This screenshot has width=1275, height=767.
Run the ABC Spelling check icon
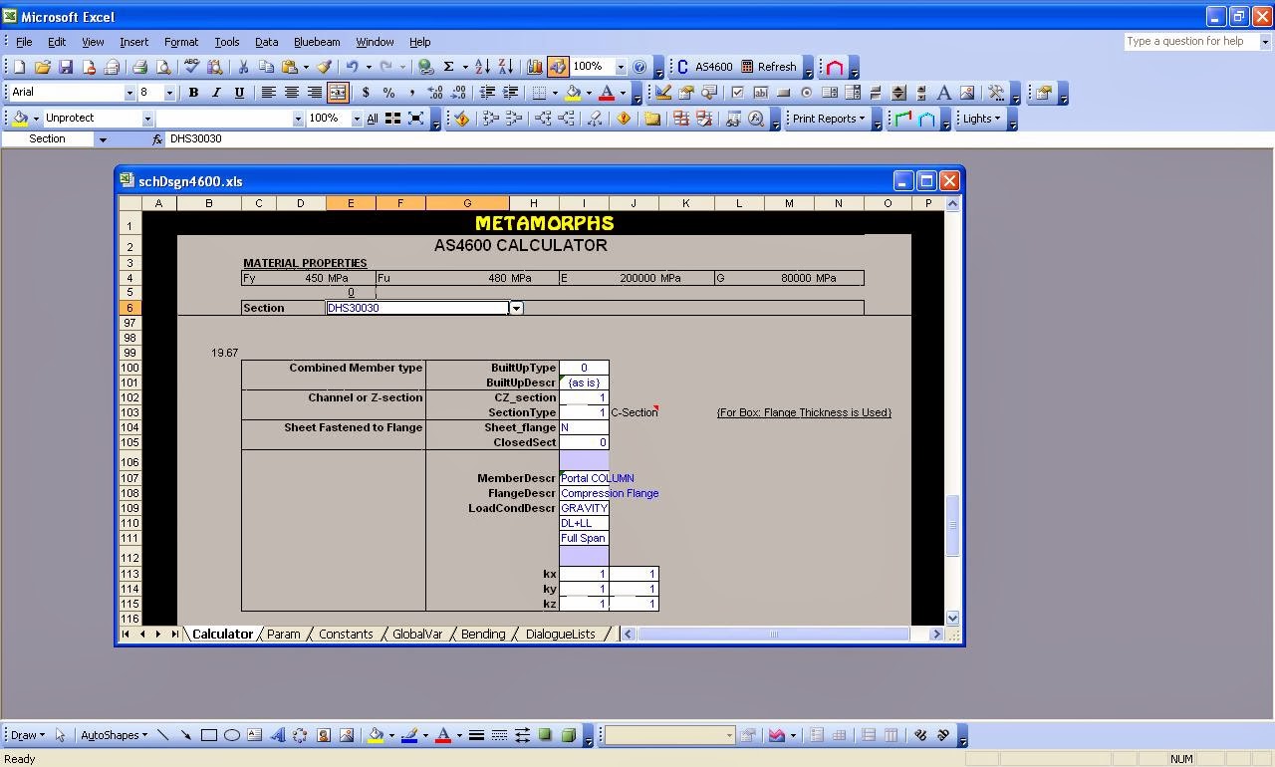coord(191,67)
